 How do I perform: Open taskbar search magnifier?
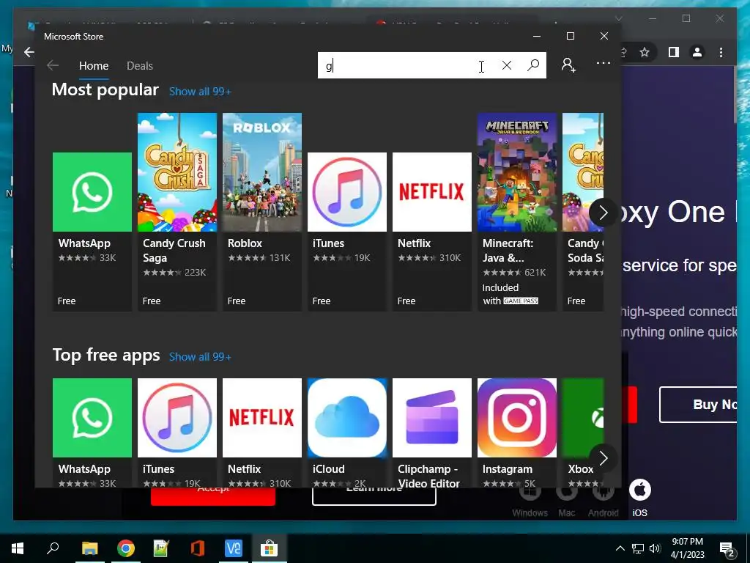[53, 548]
